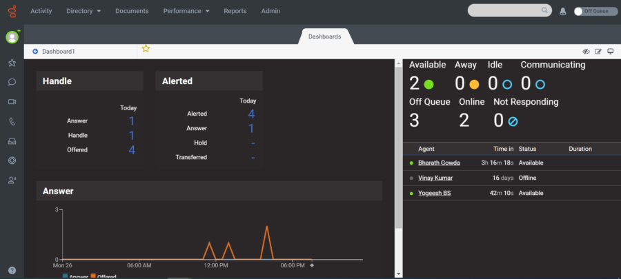The width and height of the screenshot is (621, 279).
Task: Click the Handle value 1
Action: pyautogui.click(x=132, y=136)
